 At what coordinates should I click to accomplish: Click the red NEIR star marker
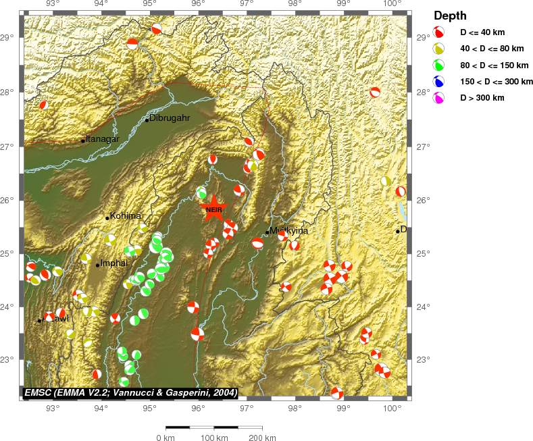click(213, 209)
